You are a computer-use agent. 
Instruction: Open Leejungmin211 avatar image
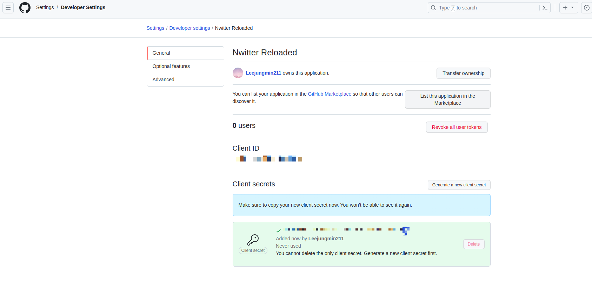click(x=238, y=73)
